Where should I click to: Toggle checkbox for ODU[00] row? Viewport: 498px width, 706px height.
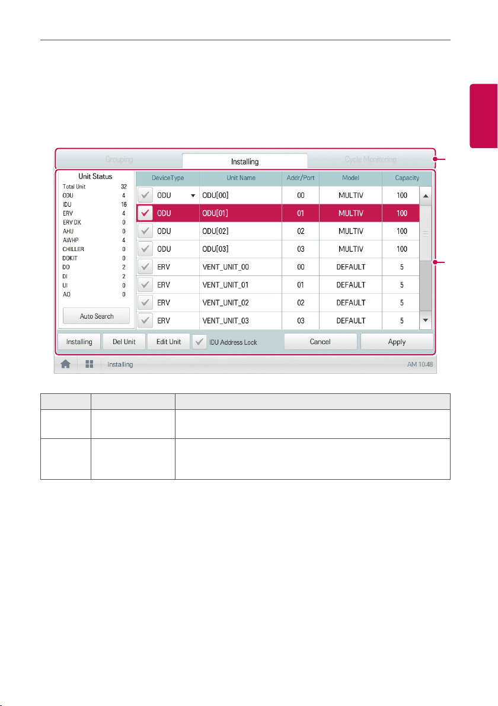(145, 195)
